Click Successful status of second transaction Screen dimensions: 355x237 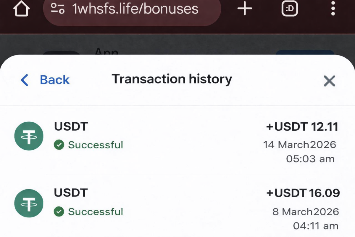95,212
